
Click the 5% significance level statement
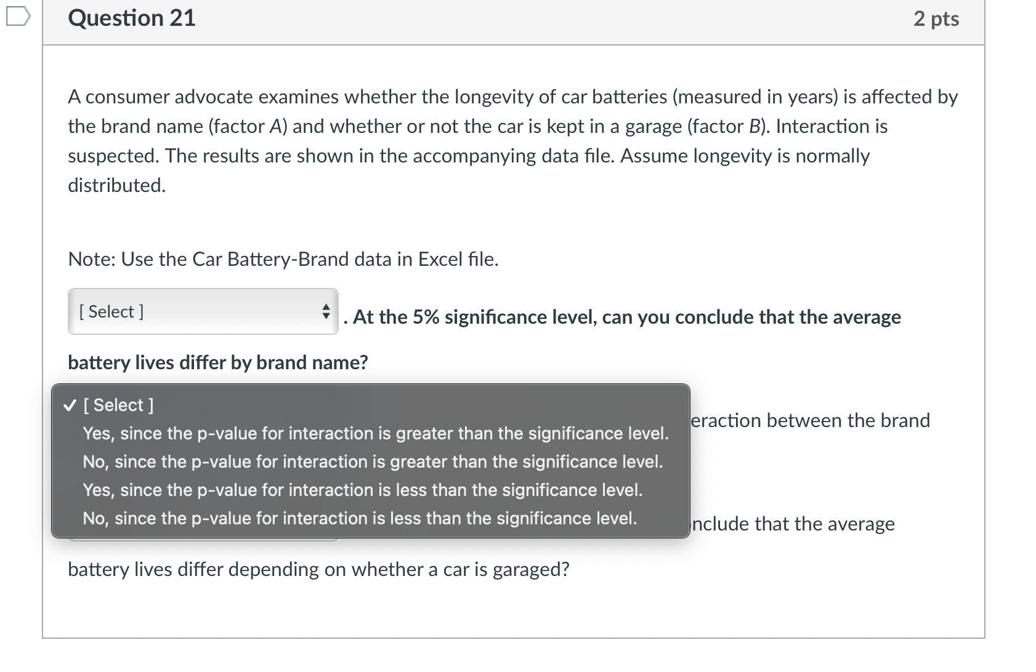click(622, 317)
